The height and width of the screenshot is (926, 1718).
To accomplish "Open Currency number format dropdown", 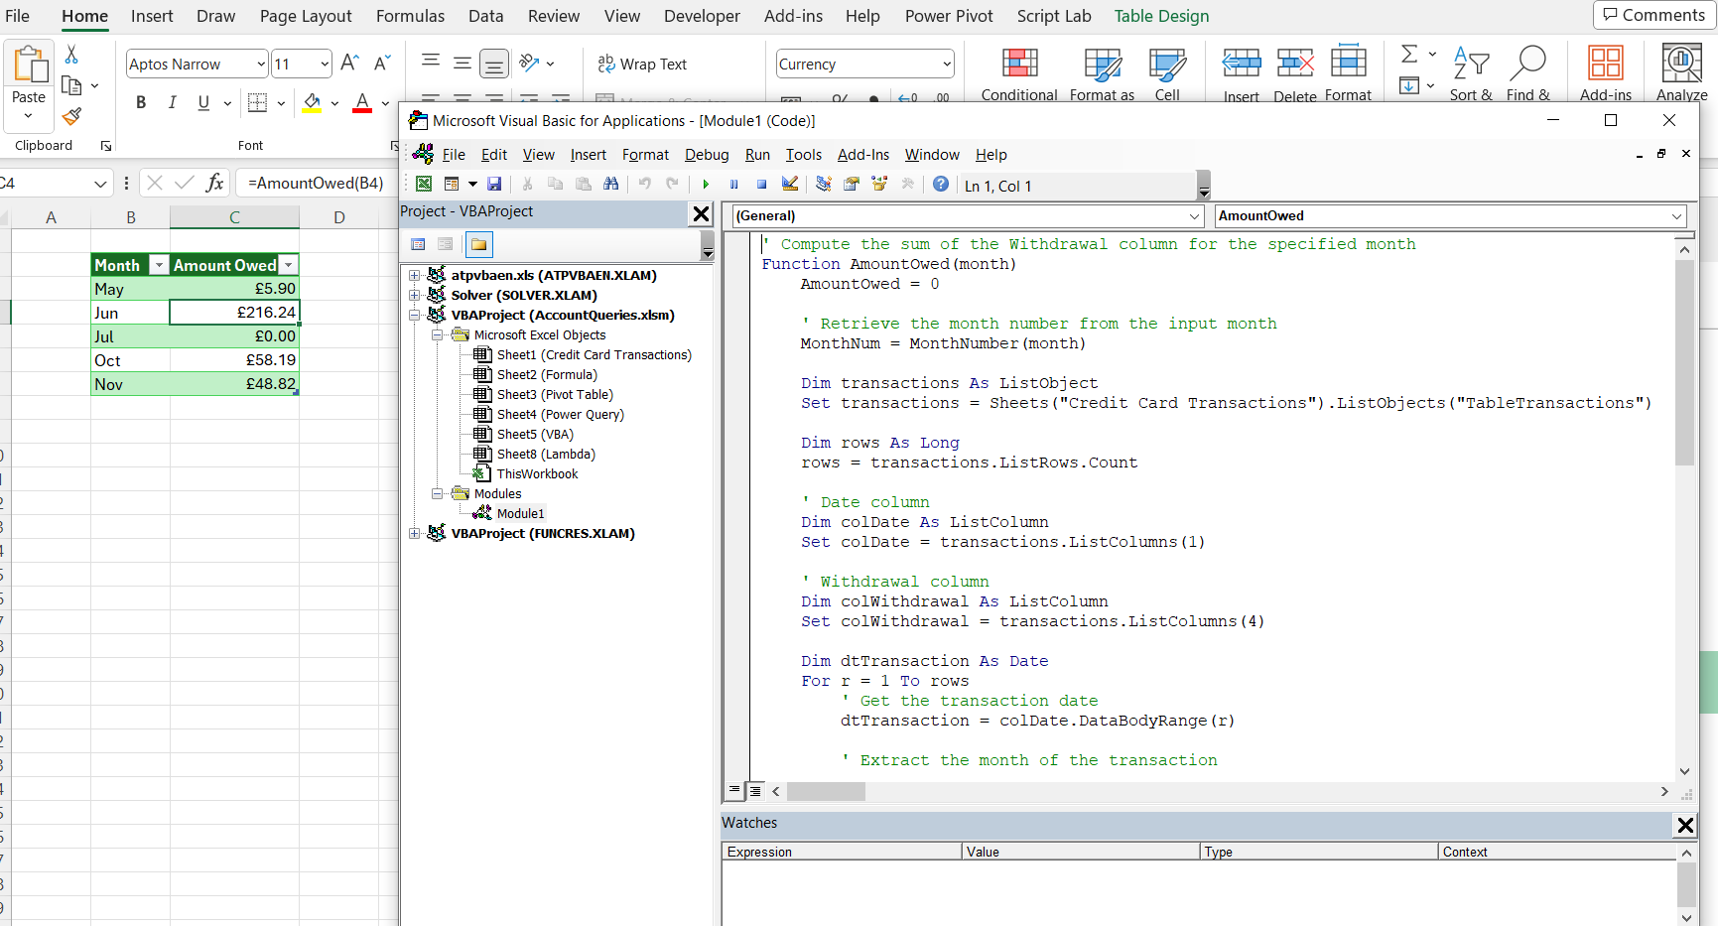I will 947,65.
